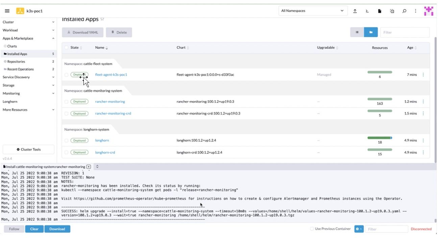This screenshot has width=439, height=238.
Task: Open the fleet-agent-k3s-poc1 app link
Action: click(x=111, y=75)
